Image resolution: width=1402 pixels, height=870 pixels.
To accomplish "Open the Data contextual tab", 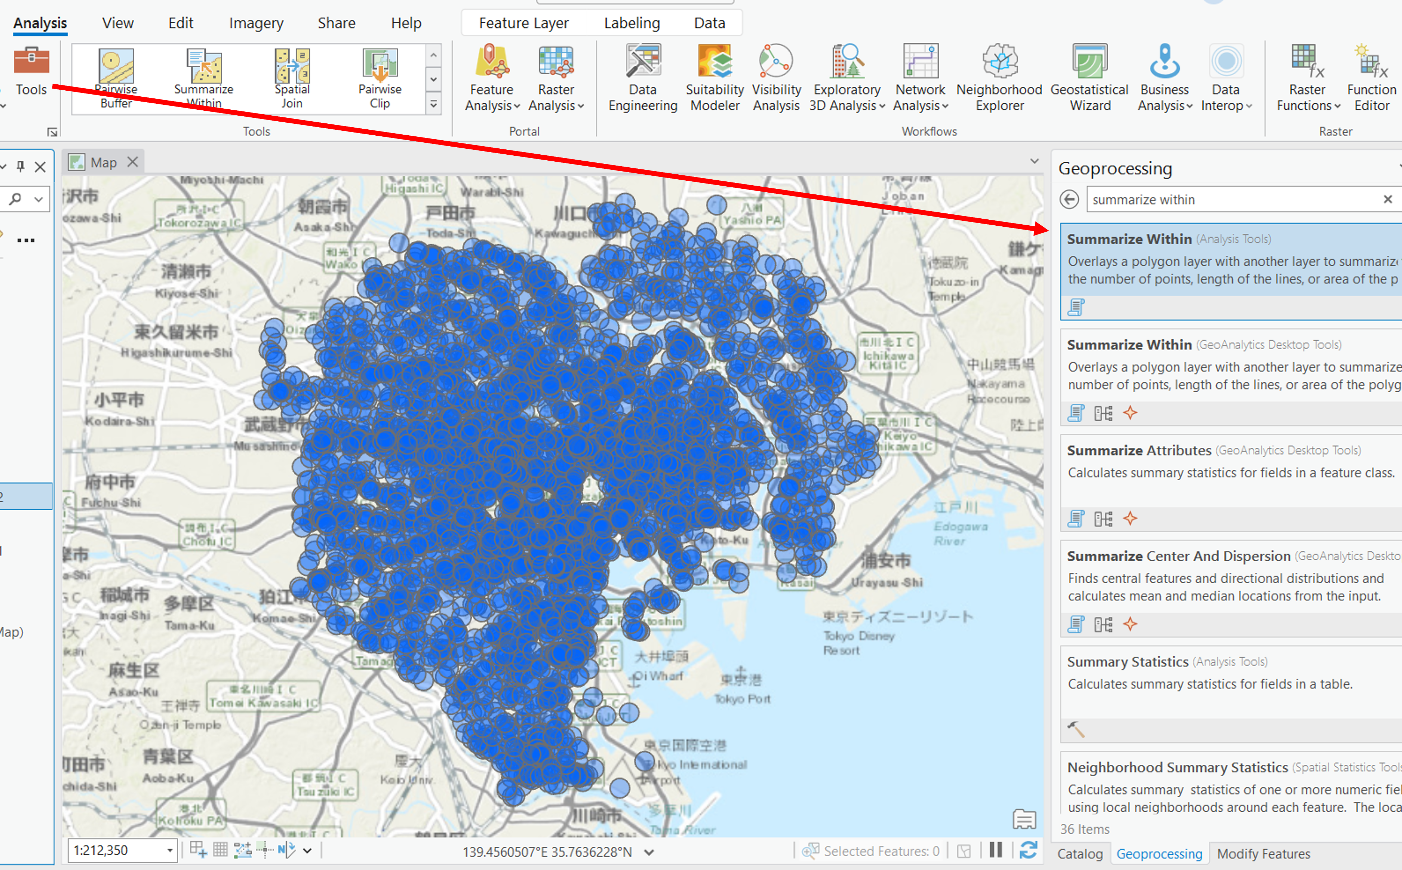I will 709,23.
